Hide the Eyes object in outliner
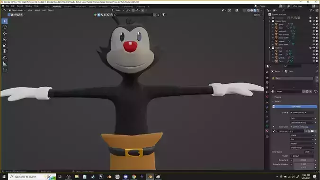The width and height of the screenshot is (320, 180). 314,28
